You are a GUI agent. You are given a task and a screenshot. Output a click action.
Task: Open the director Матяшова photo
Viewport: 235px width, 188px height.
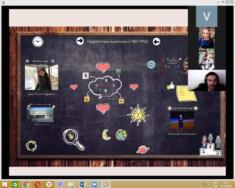click(182, 120)
